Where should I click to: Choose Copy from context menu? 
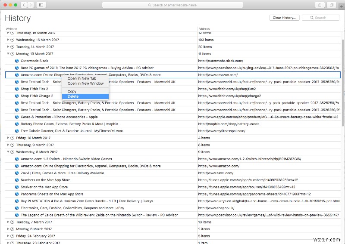click(85, 91)
